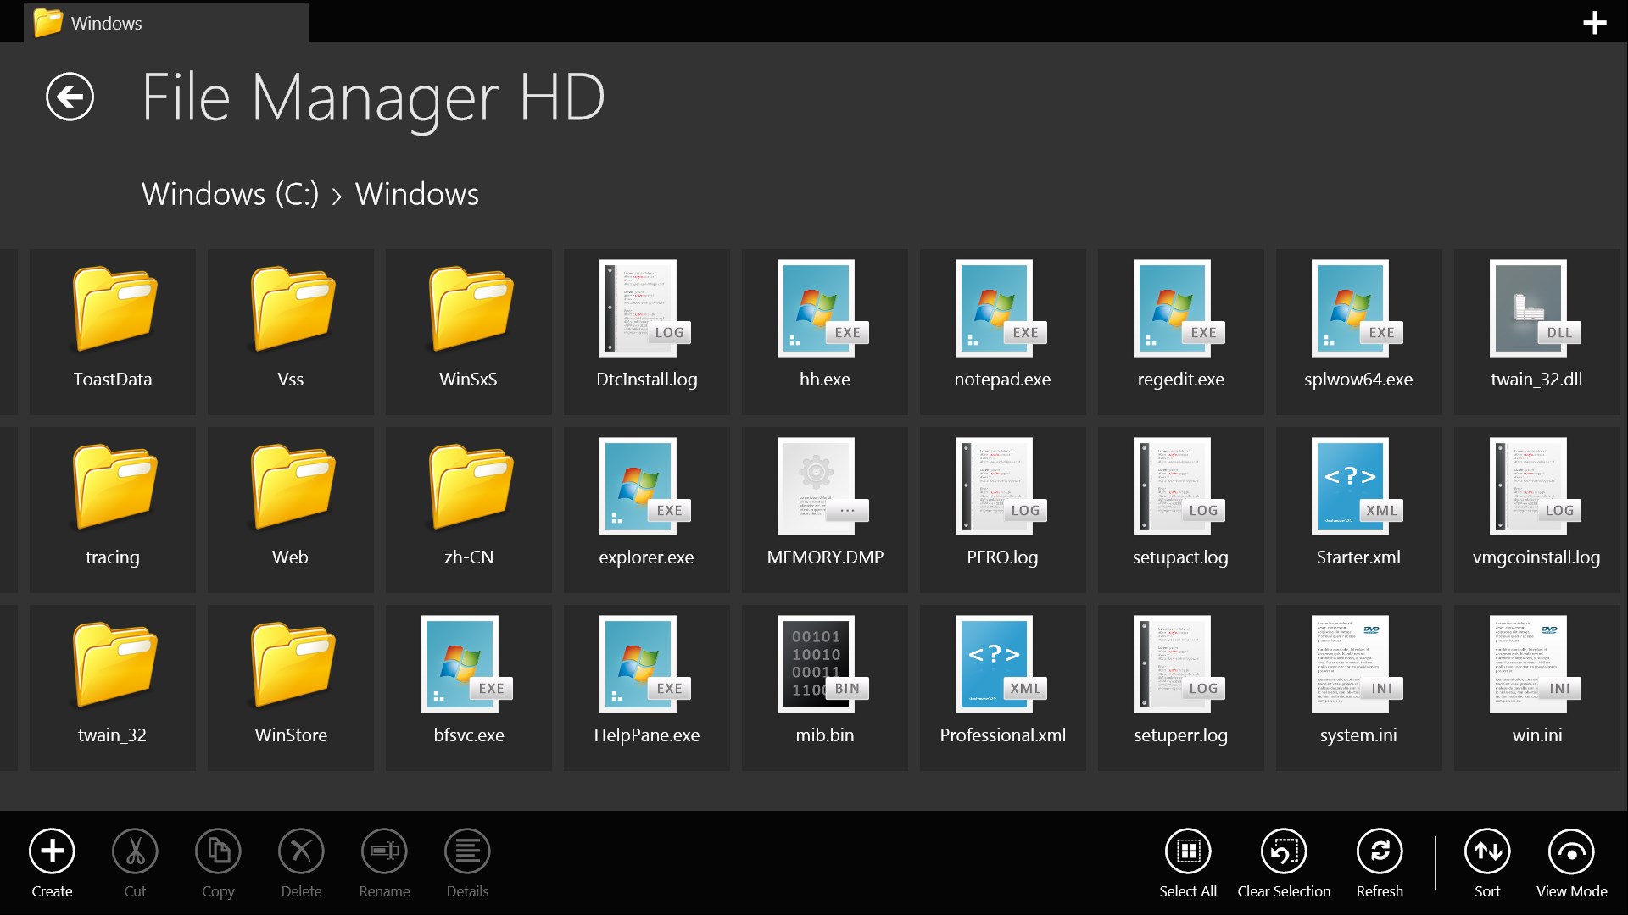The height and width of the screenshot is (915, 1628).
Task: Click the Rename icon
Action: (x=384, y=851)
